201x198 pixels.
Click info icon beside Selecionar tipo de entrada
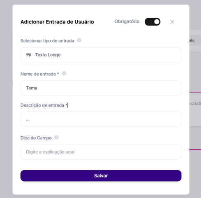[79, 40]
